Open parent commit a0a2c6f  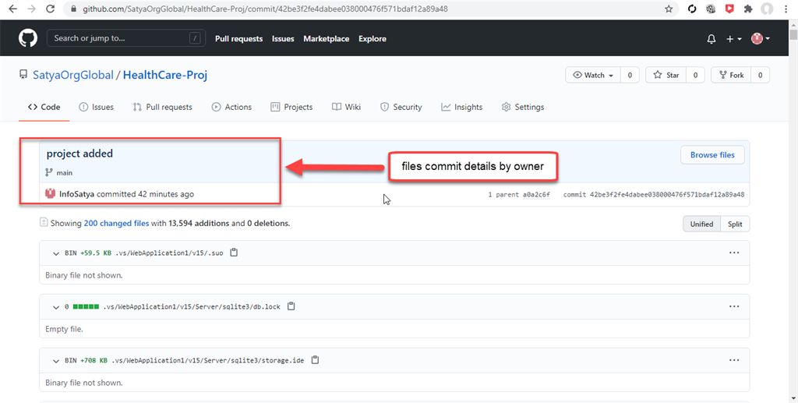tap(536, 194)
